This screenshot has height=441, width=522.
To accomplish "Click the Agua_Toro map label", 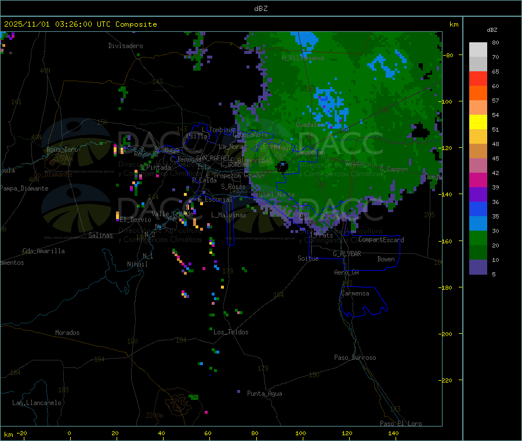I will [62, 150].
